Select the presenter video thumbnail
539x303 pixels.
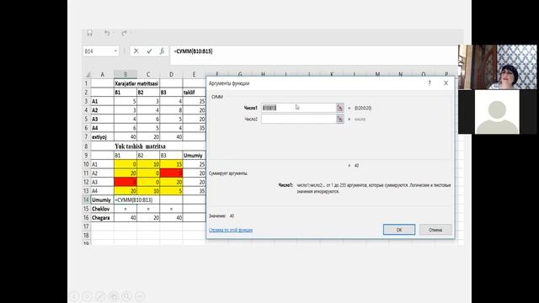tap(497, 67)
